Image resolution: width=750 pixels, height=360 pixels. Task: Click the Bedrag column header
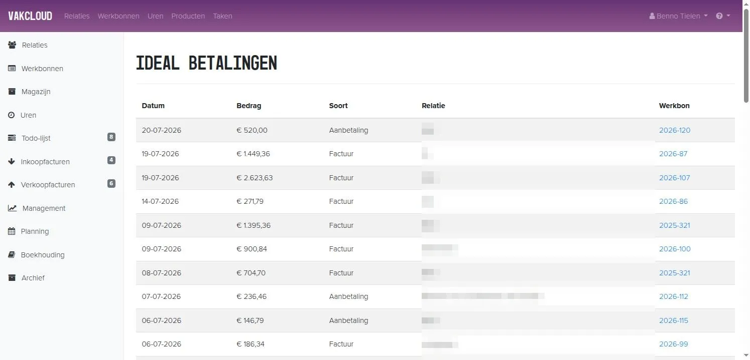(249, 106)
